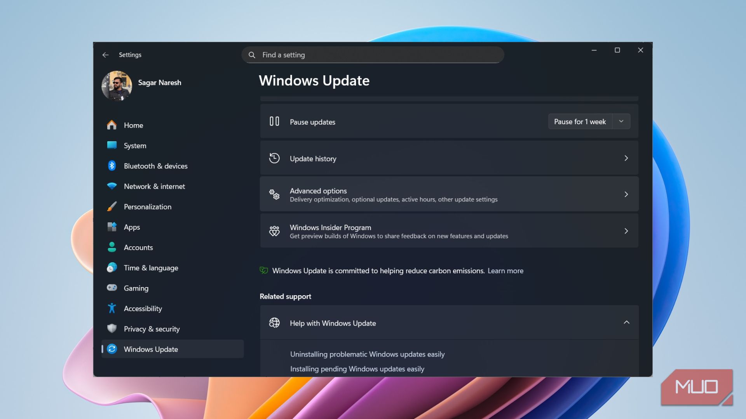Viewport: 746px width, 419px height.
Task: Click the Wi-Fi icon for Network & internet
Action: point(112,186)
